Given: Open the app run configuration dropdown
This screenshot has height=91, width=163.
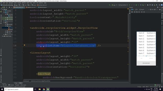Looking at the screenshot, I should [114, 5].
